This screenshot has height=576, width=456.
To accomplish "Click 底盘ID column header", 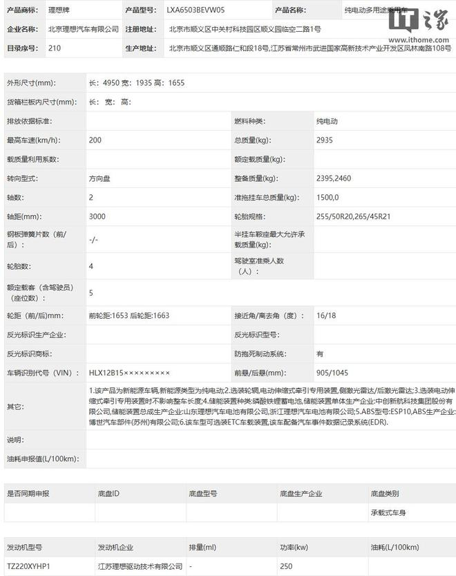I will point(108,494).
